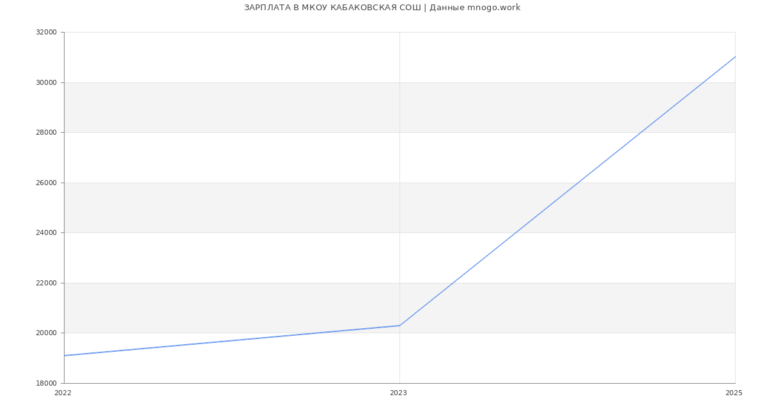Click the 2022 x-axis label
This screenshot has width=767, height=415.
coord(63,393)
